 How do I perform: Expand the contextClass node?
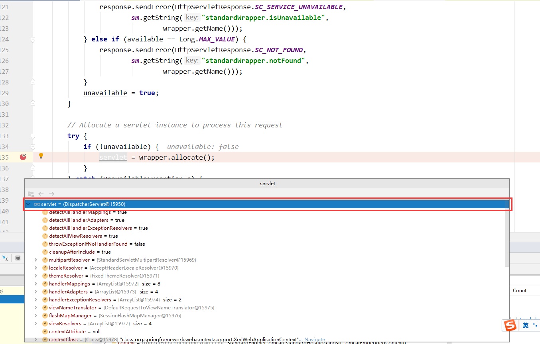click(x=35, y=340)
